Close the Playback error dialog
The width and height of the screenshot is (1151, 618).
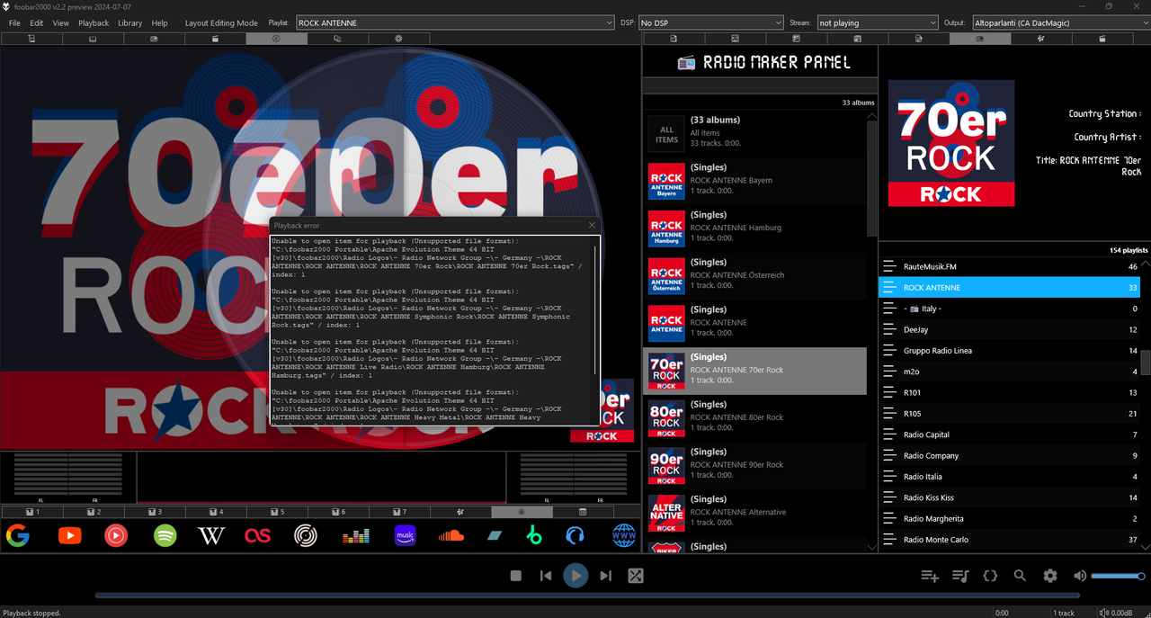pos(592,225)
